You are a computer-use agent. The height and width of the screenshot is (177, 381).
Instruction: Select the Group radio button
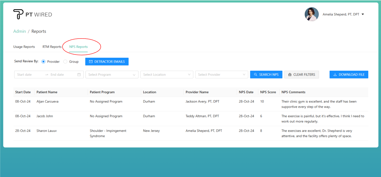coord(65,62)
